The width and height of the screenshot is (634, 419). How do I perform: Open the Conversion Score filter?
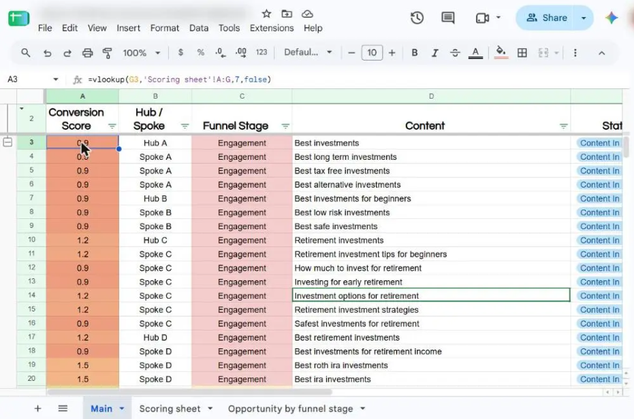click(x=112, y=127)
